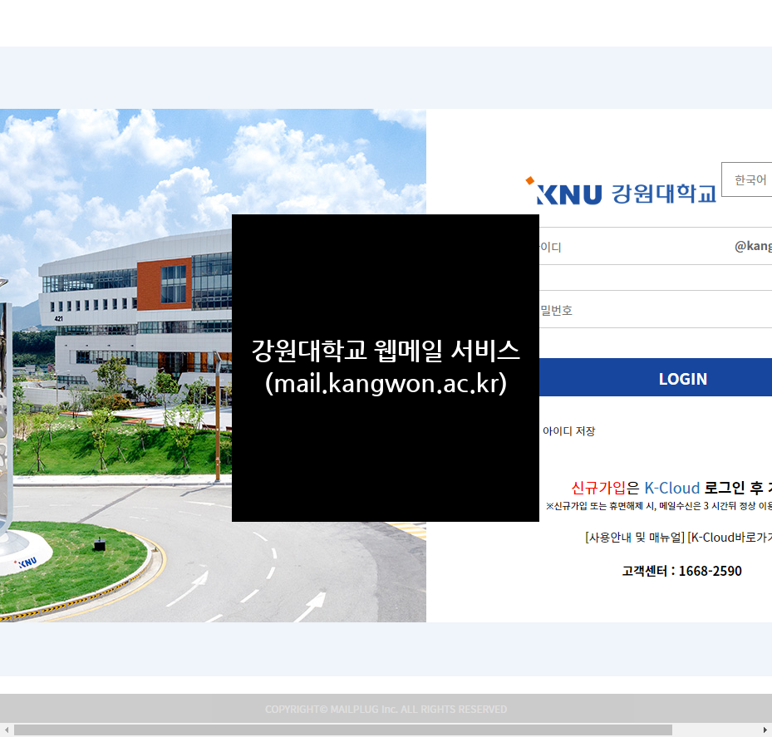Follow the K-Cloud hyperlink
772x737 pixels.
672,488
